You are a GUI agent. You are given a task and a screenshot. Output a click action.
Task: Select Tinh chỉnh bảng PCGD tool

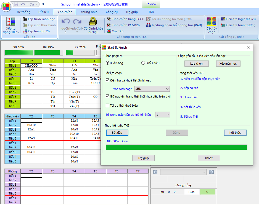(x=126, y=19)
